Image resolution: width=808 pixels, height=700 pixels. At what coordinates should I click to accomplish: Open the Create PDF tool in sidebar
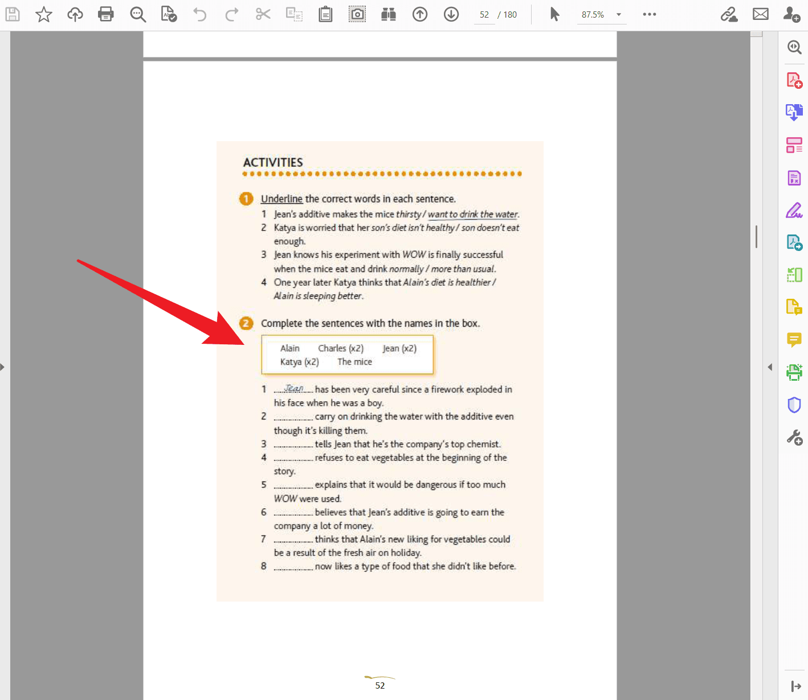pos(794,80)
